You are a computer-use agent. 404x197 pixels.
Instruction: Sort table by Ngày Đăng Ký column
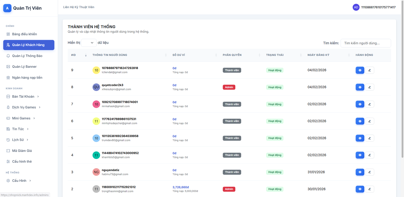(318, 55)
